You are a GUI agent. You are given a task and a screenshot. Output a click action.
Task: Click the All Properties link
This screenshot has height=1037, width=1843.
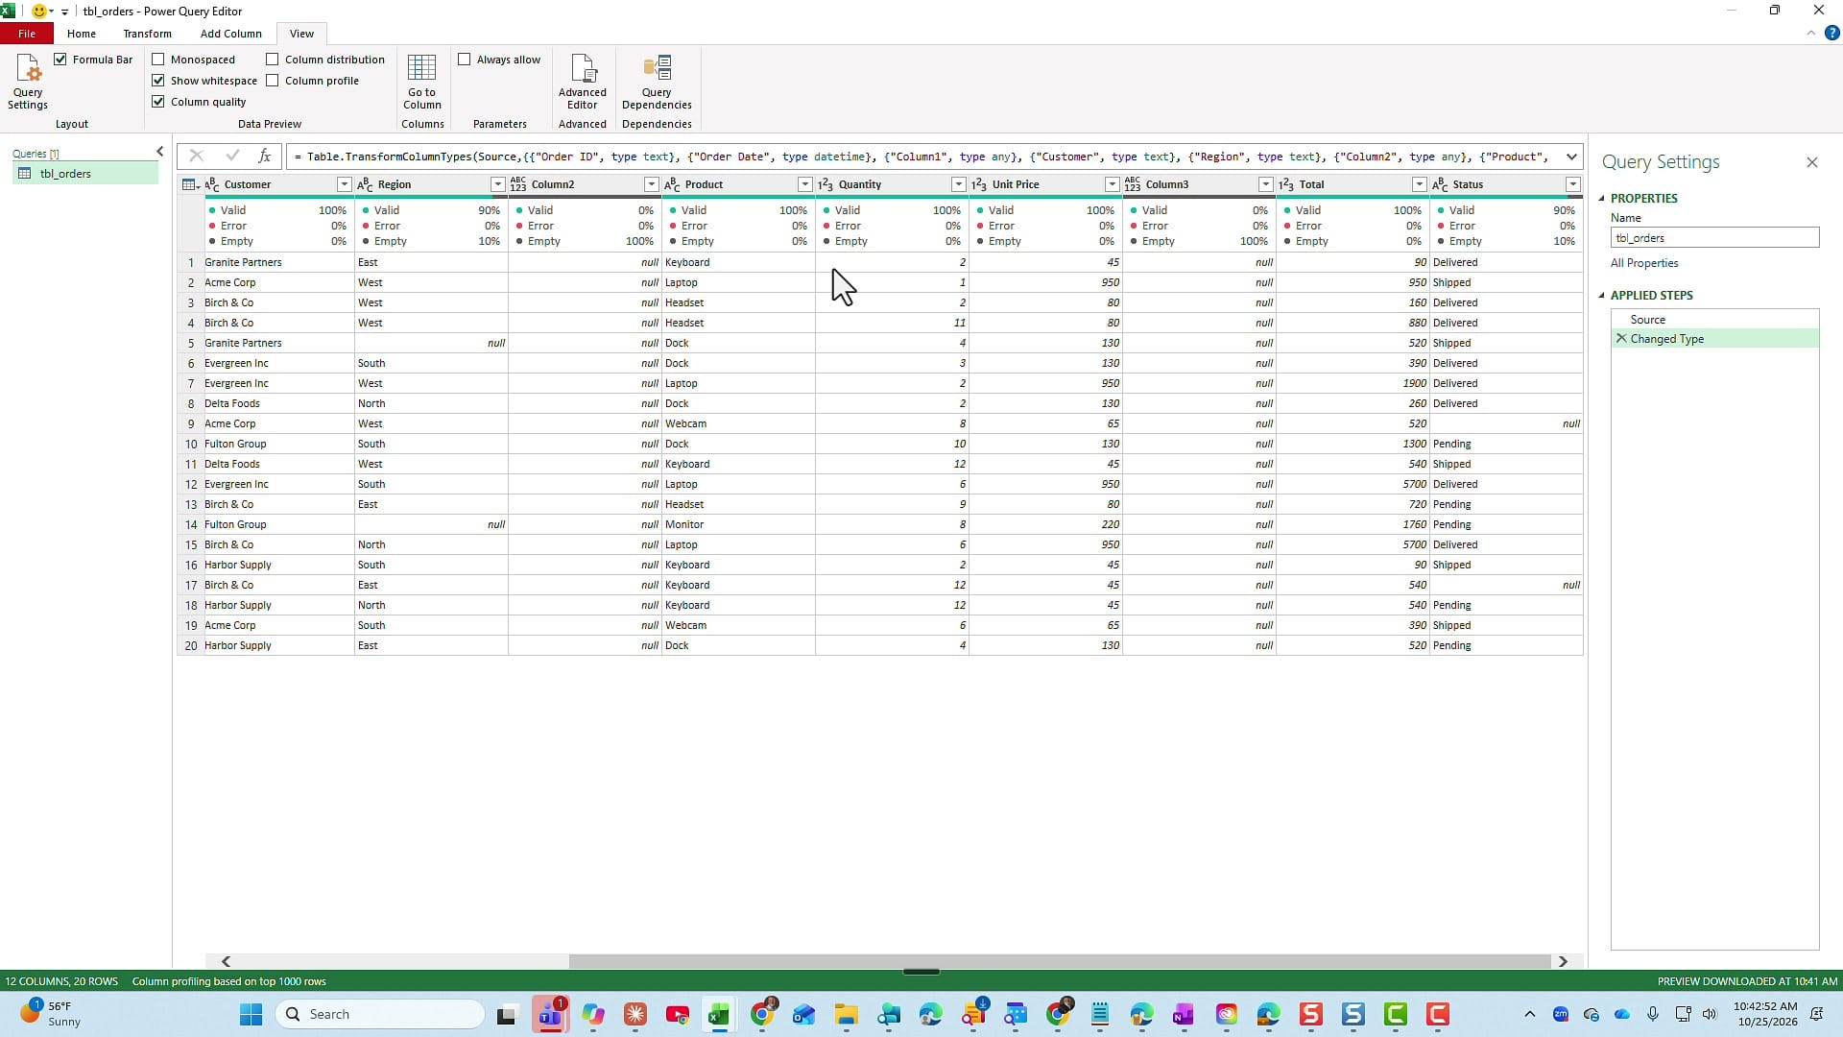click(x=1644, y=263)
